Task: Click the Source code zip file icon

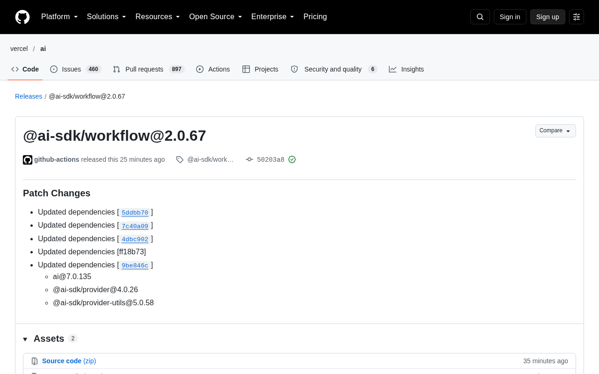Action: coord(35,361)
